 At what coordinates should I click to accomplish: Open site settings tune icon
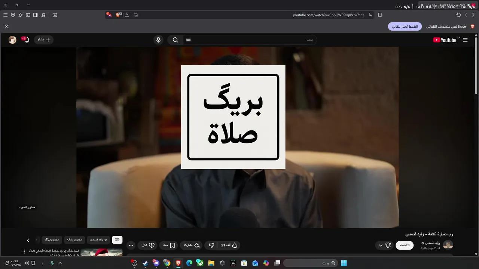click(x=370, y=15)
